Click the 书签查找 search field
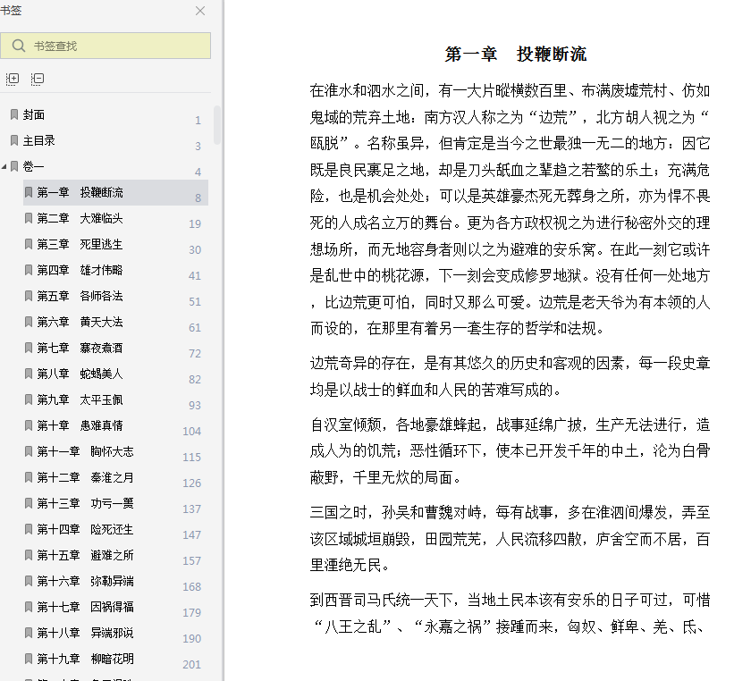751x681 pixels. (105, 46)
